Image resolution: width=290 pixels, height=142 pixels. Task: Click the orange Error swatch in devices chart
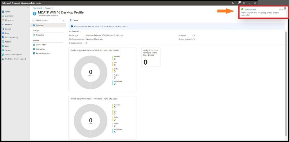click(113, 64)
